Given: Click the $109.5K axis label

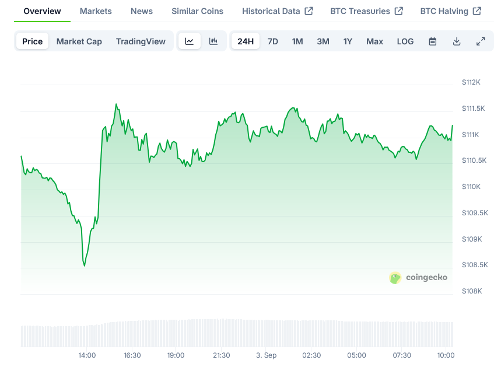Looking at the screenshot, I should tap(475, 213).
